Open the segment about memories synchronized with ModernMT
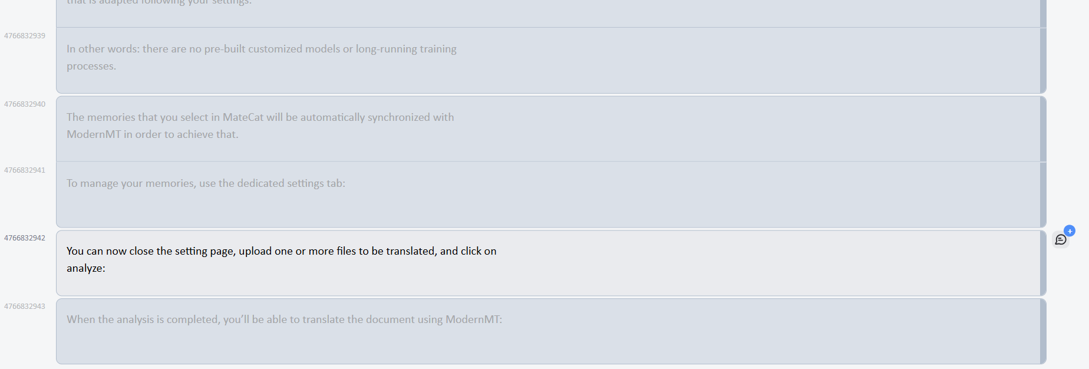Screen dimensions: 1089x369 [260, 126]
